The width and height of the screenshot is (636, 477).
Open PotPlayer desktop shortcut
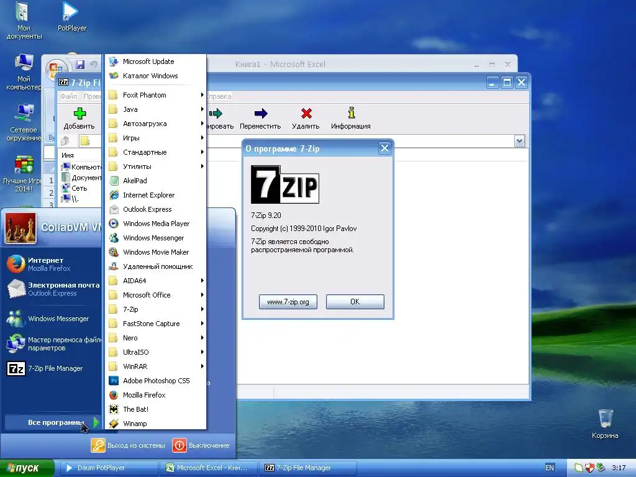tap(72, 17)
